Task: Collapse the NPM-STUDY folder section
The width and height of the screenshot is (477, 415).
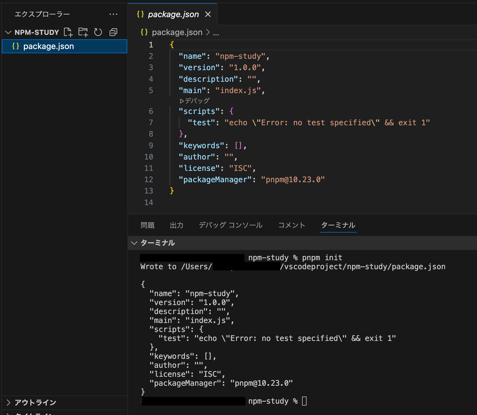Action: [8, 32]
